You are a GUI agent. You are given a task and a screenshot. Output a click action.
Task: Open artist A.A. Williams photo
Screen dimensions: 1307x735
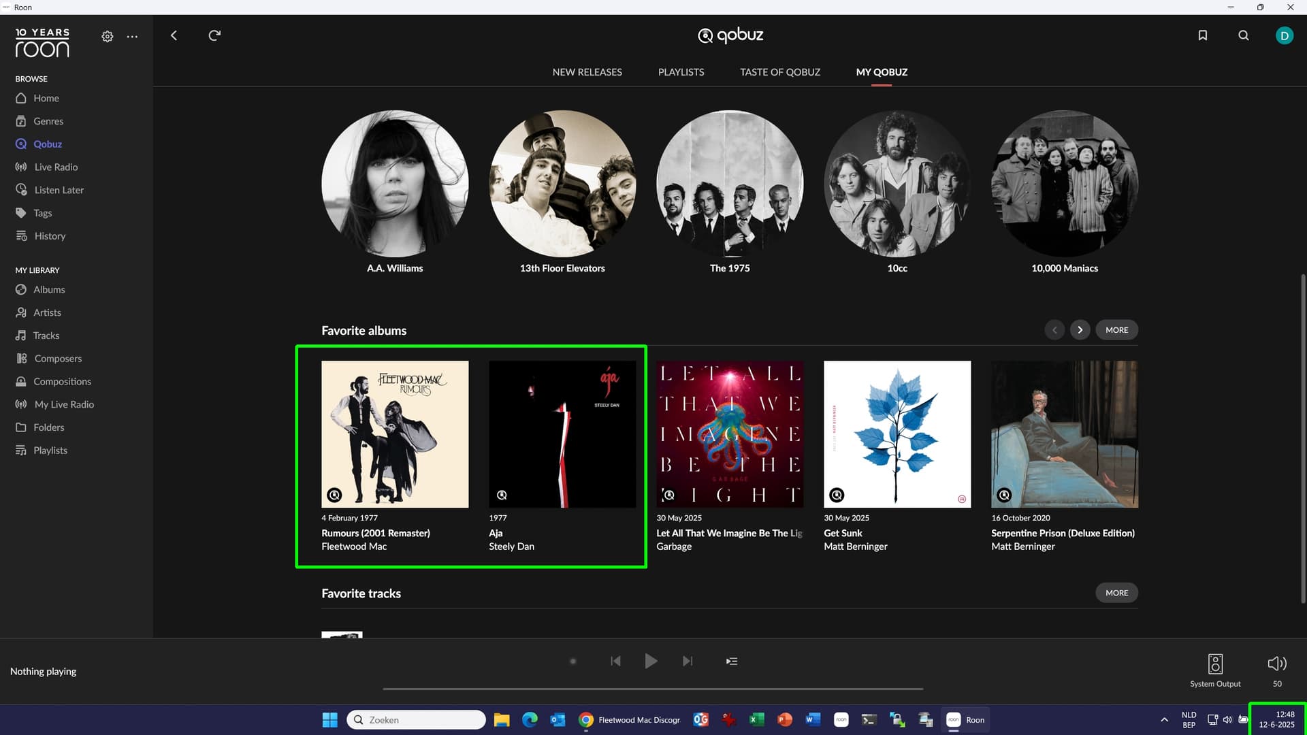(395, 184)
